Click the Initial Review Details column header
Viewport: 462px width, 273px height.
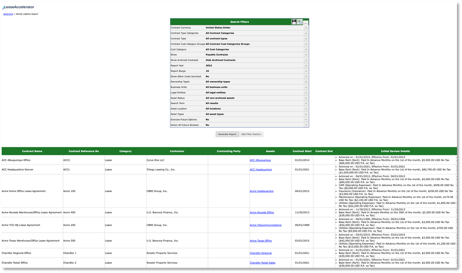point(395,151)
